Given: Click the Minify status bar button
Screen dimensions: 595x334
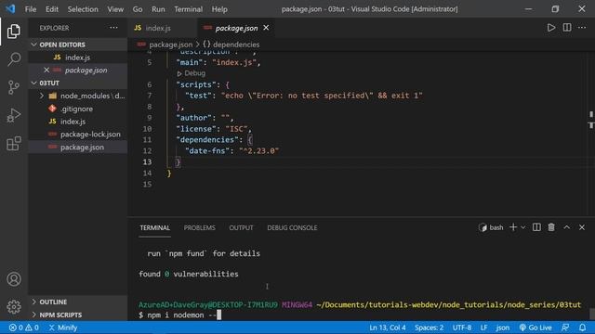Looking at the screenshot, I should pos(62,328).
